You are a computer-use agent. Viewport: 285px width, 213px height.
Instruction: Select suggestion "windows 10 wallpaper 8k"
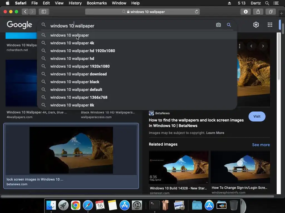click(137, 105)
